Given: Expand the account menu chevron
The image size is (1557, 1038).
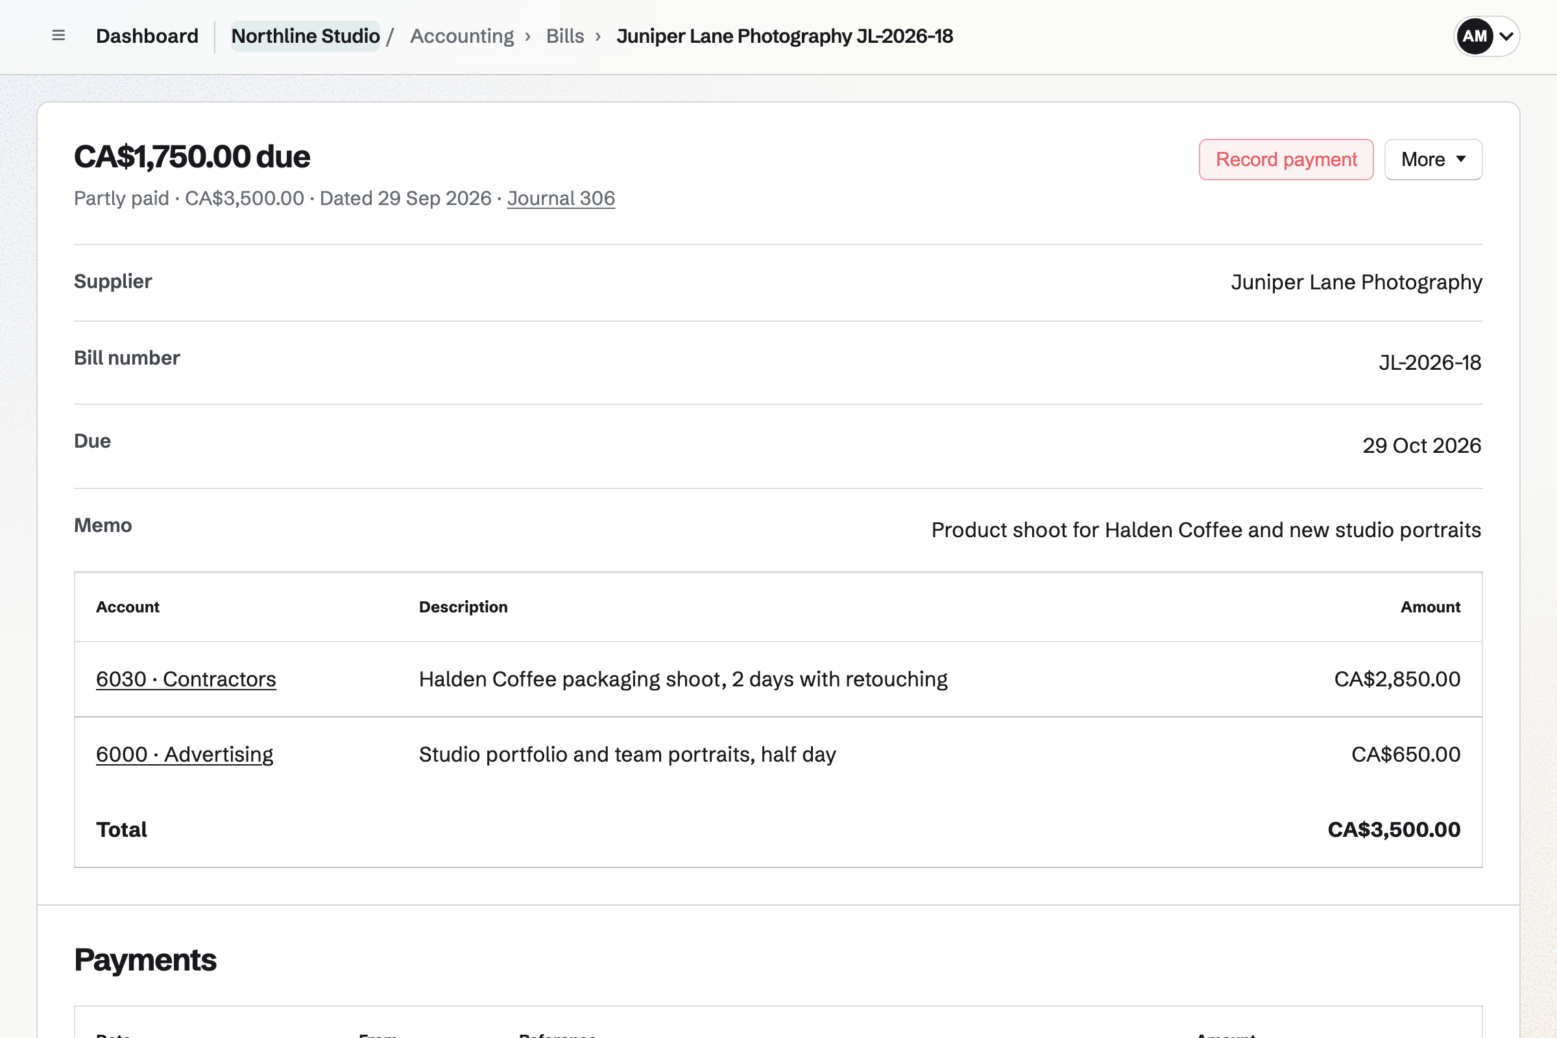Looking at the screenshot, I should pyautogui.click(x=1506, y=36).
